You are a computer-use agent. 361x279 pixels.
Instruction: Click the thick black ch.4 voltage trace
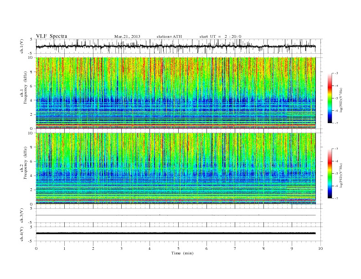[176, 233]
